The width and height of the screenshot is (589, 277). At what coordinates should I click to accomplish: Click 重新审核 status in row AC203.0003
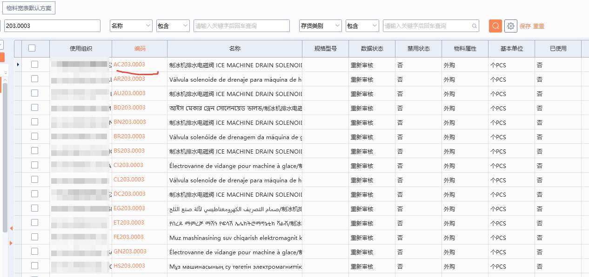point(362,65)
